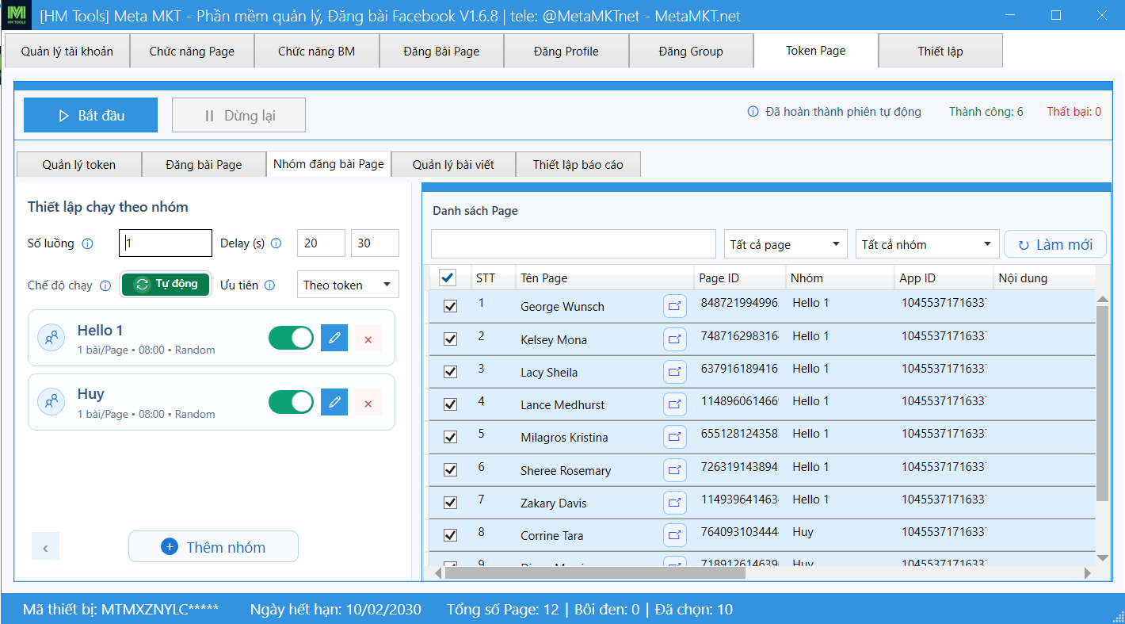Open page link icon for Zakary Davis
The image size is (1125, 624).
click(x=674, y=503)
